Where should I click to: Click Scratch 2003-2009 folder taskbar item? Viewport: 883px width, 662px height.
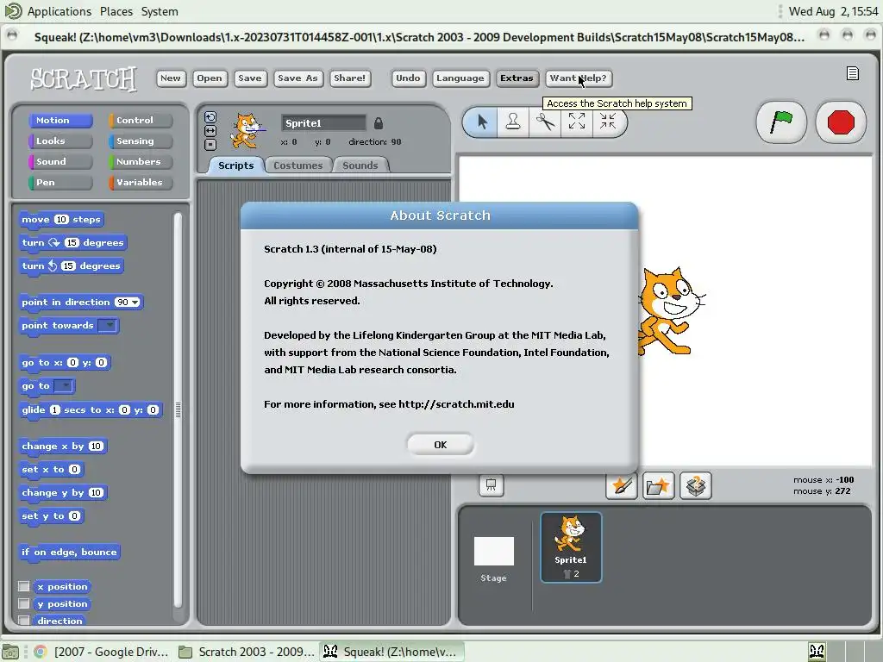point(247,652)
